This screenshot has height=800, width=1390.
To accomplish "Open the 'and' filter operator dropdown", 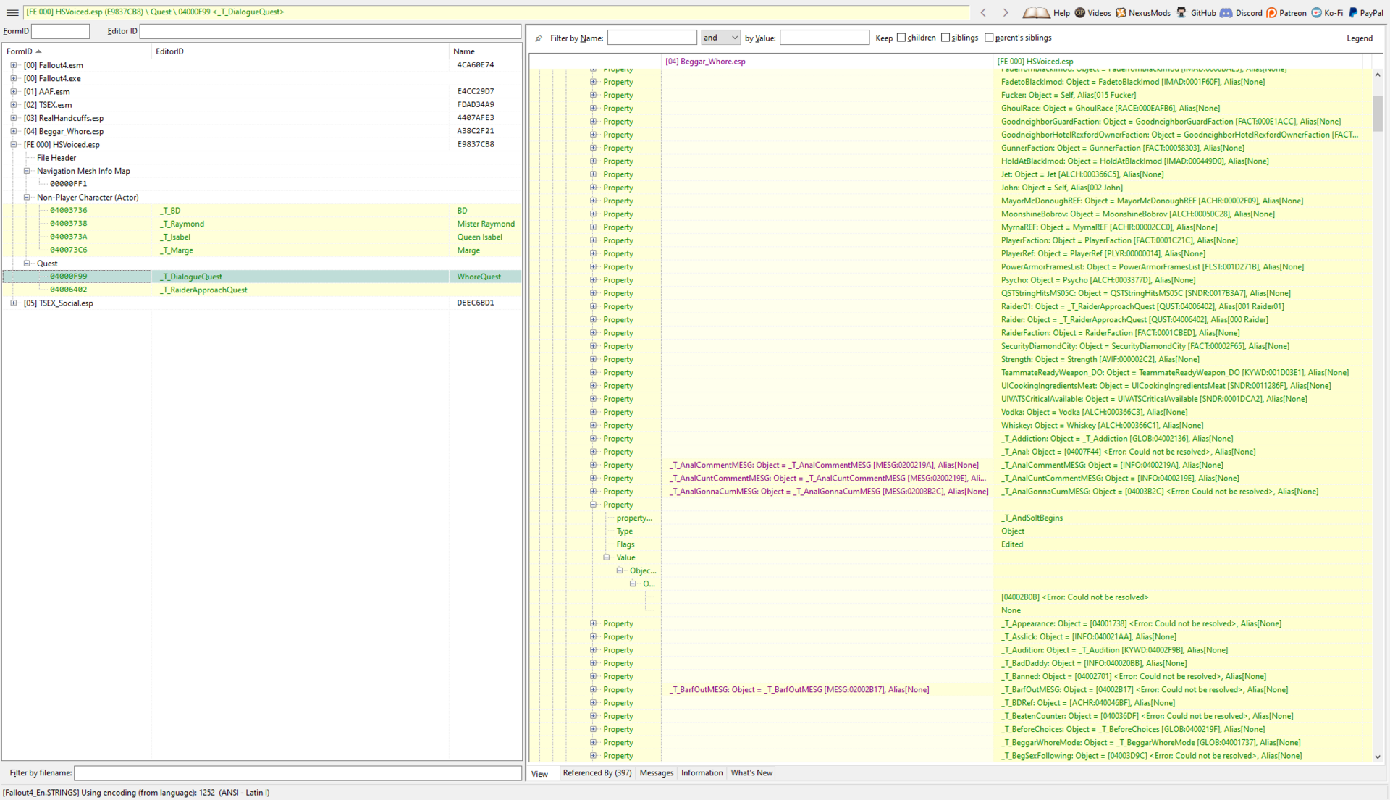I will (720, 38).
